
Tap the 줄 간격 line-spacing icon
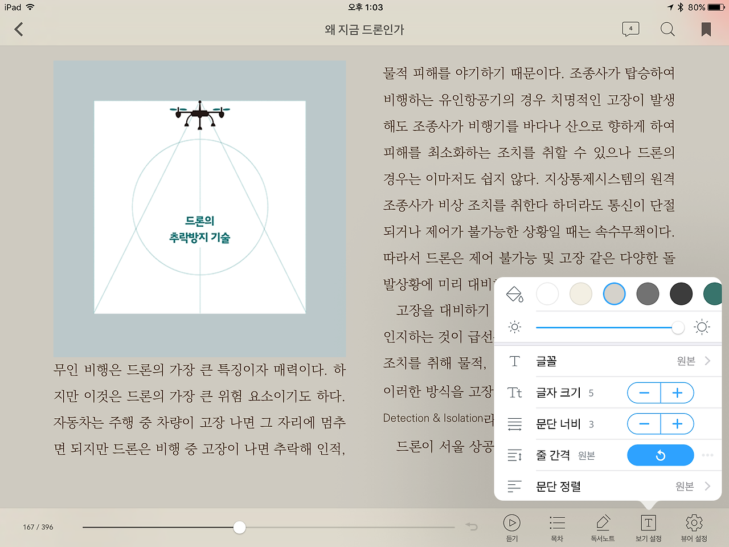click(x=515, y=455)
